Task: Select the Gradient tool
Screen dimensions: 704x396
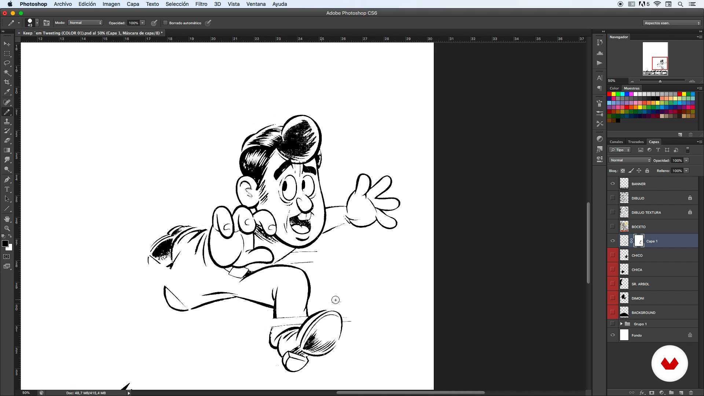Action: 7,150
